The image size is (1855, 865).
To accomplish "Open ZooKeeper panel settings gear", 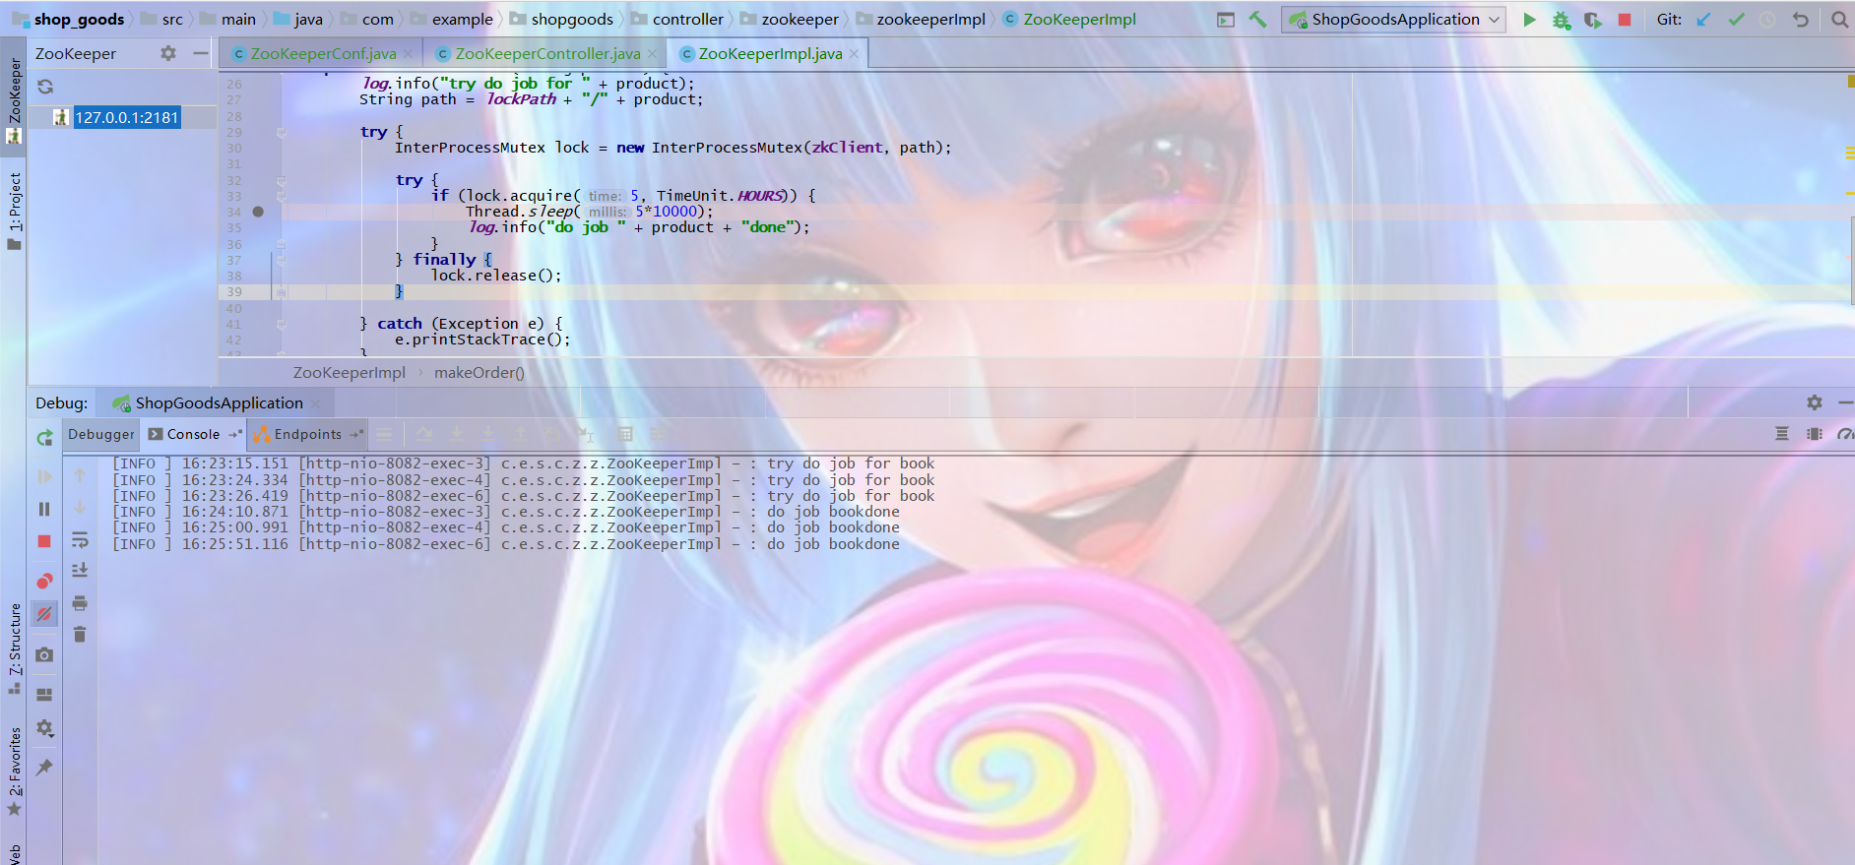I will 168,53.
